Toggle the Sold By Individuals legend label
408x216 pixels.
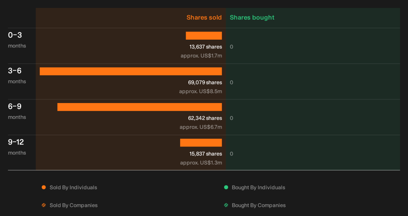click(73, 188)
